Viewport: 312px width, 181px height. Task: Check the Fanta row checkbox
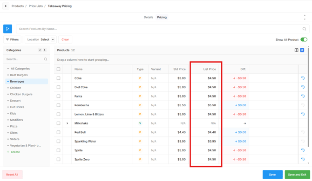coord(58,96)
